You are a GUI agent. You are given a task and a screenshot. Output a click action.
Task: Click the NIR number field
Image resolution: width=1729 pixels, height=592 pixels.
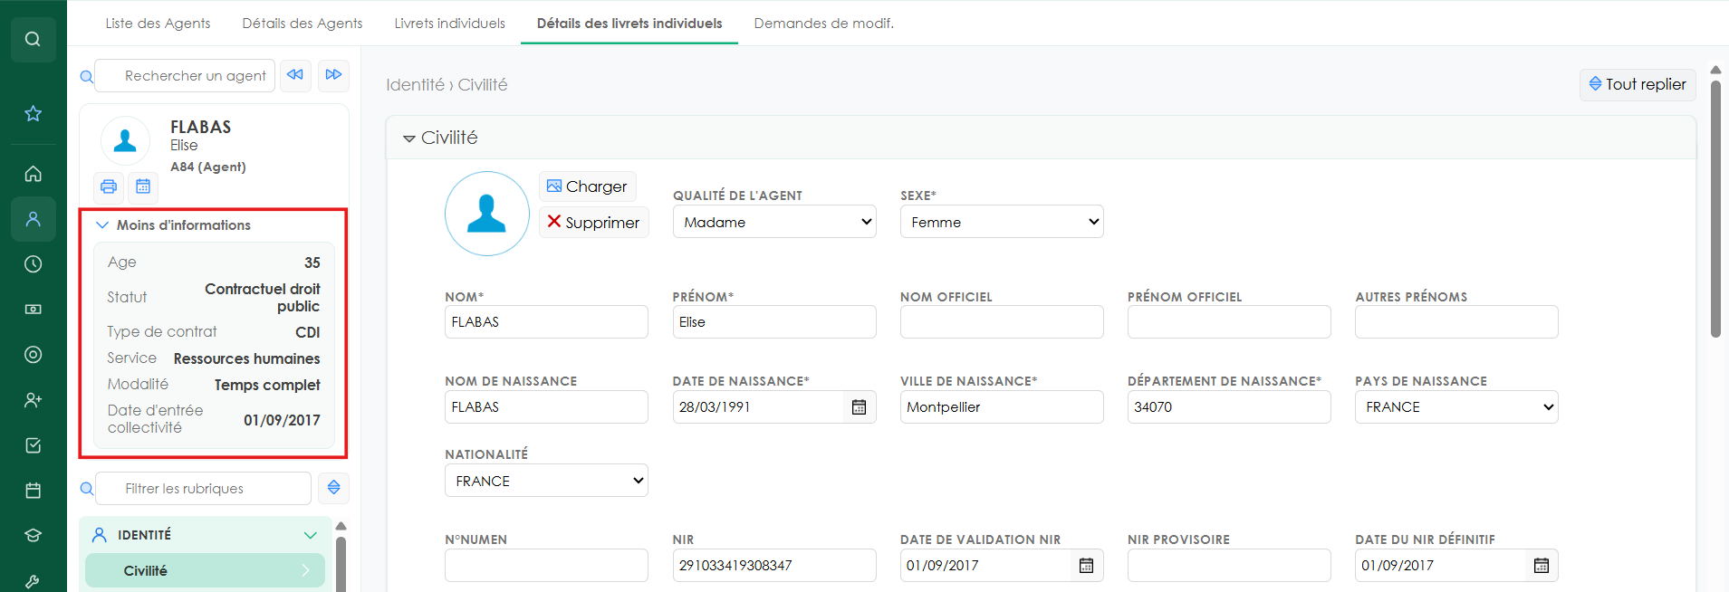tap(774, 566)
